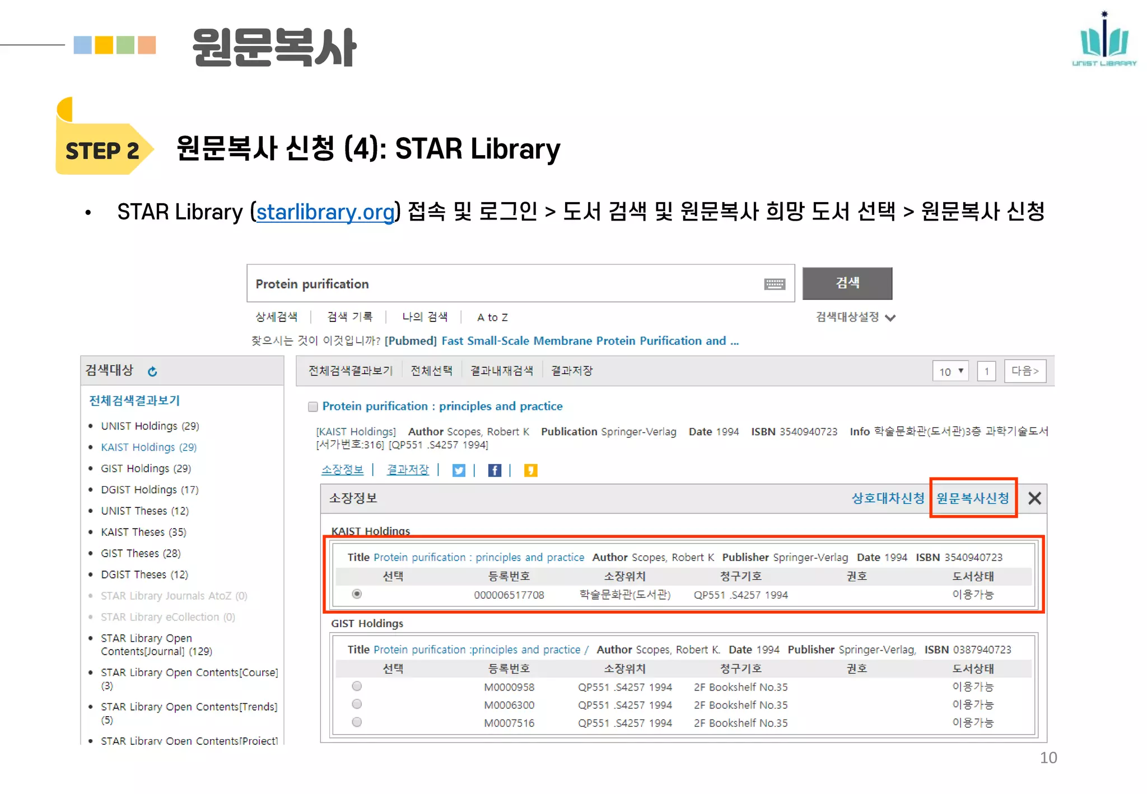1147x794 pixels.
Task: Go to next page with 다음> button
Action: [x=1024, y=371]
